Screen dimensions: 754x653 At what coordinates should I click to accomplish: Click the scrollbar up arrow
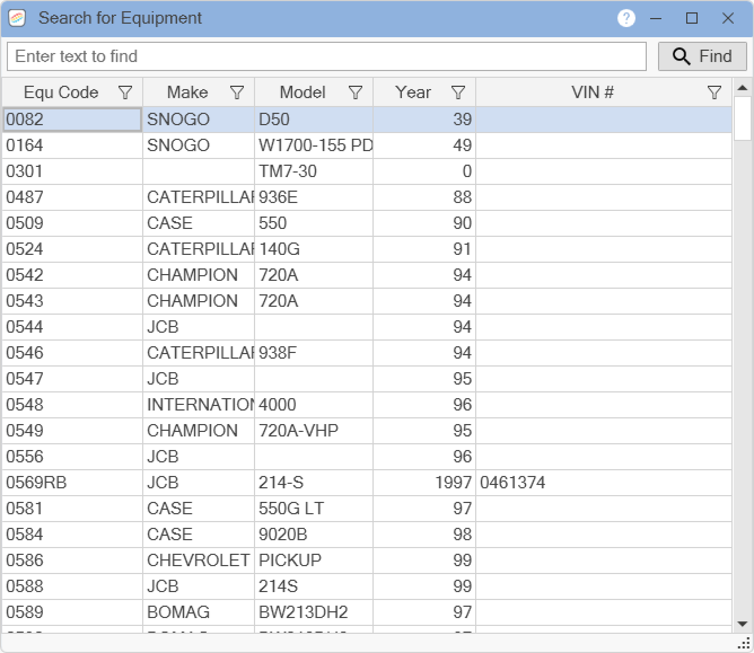point(743,87)
